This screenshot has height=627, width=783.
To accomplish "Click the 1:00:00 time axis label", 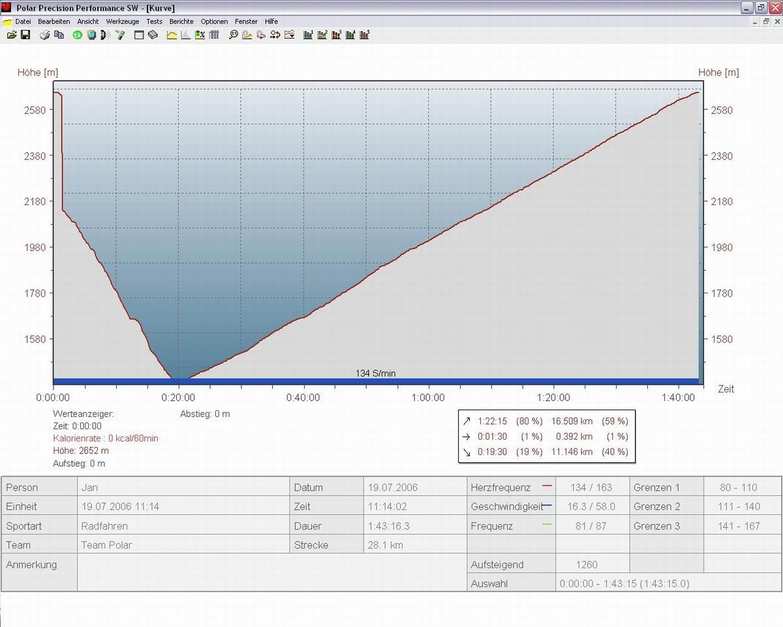I will click(428, 398).
